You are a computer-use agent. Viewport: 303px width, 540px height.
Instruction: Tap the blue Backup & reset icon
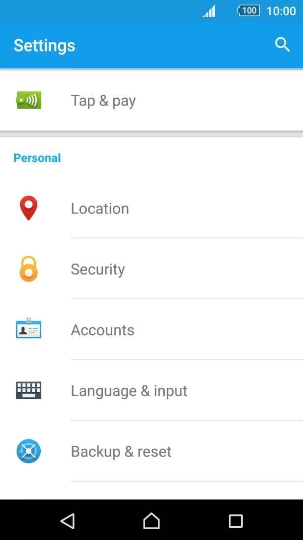[28, 451]
